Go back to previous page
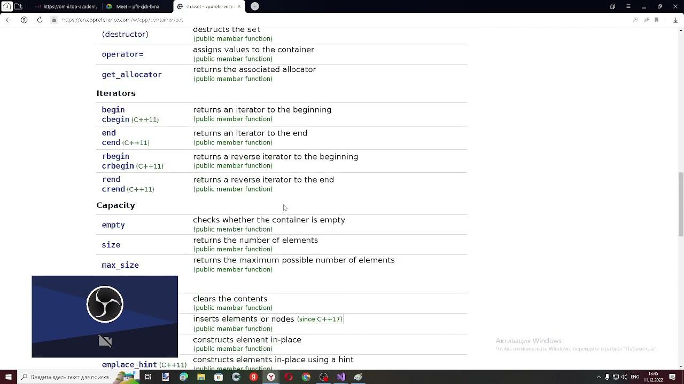This screenshot has height=384, width=684. coord(9,20)
